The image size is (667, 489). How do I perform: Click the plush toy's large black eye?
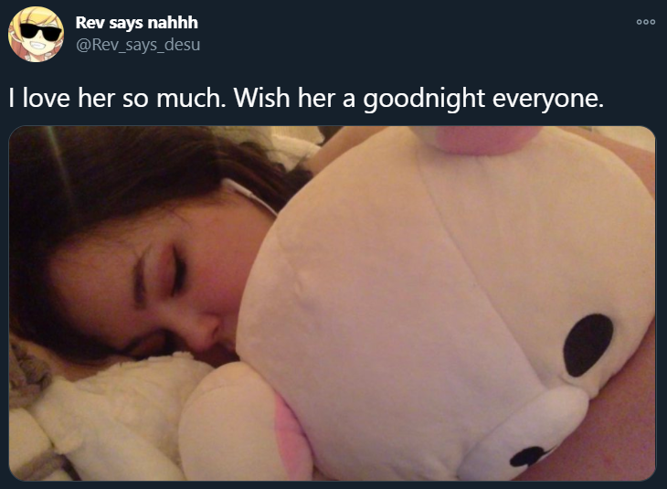pyautogui.click(x=588, y=345)
